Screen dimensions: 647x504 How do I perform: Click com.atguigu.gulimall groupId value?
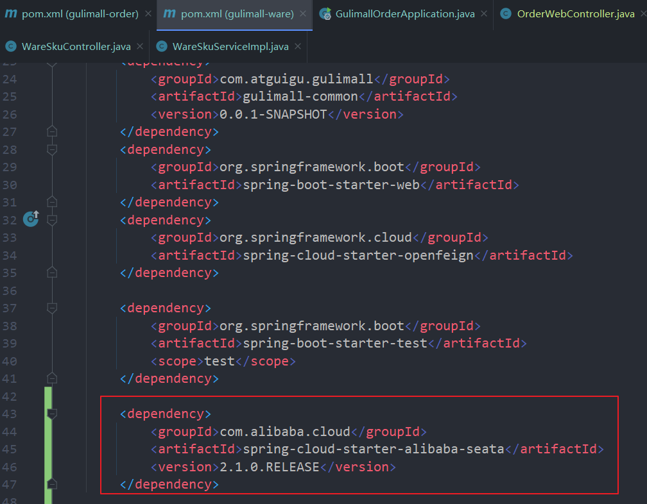pyautogui.click(x=297, y=79)
